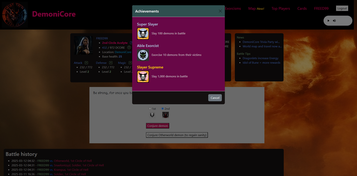Play the audio in the header player
The width and height of the screenshot is (357, 176).
pyautogui.click(x=328, y=21)
